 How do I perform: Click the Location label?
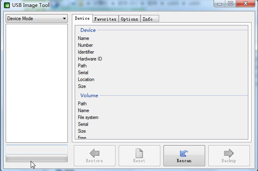click(86, 79)
